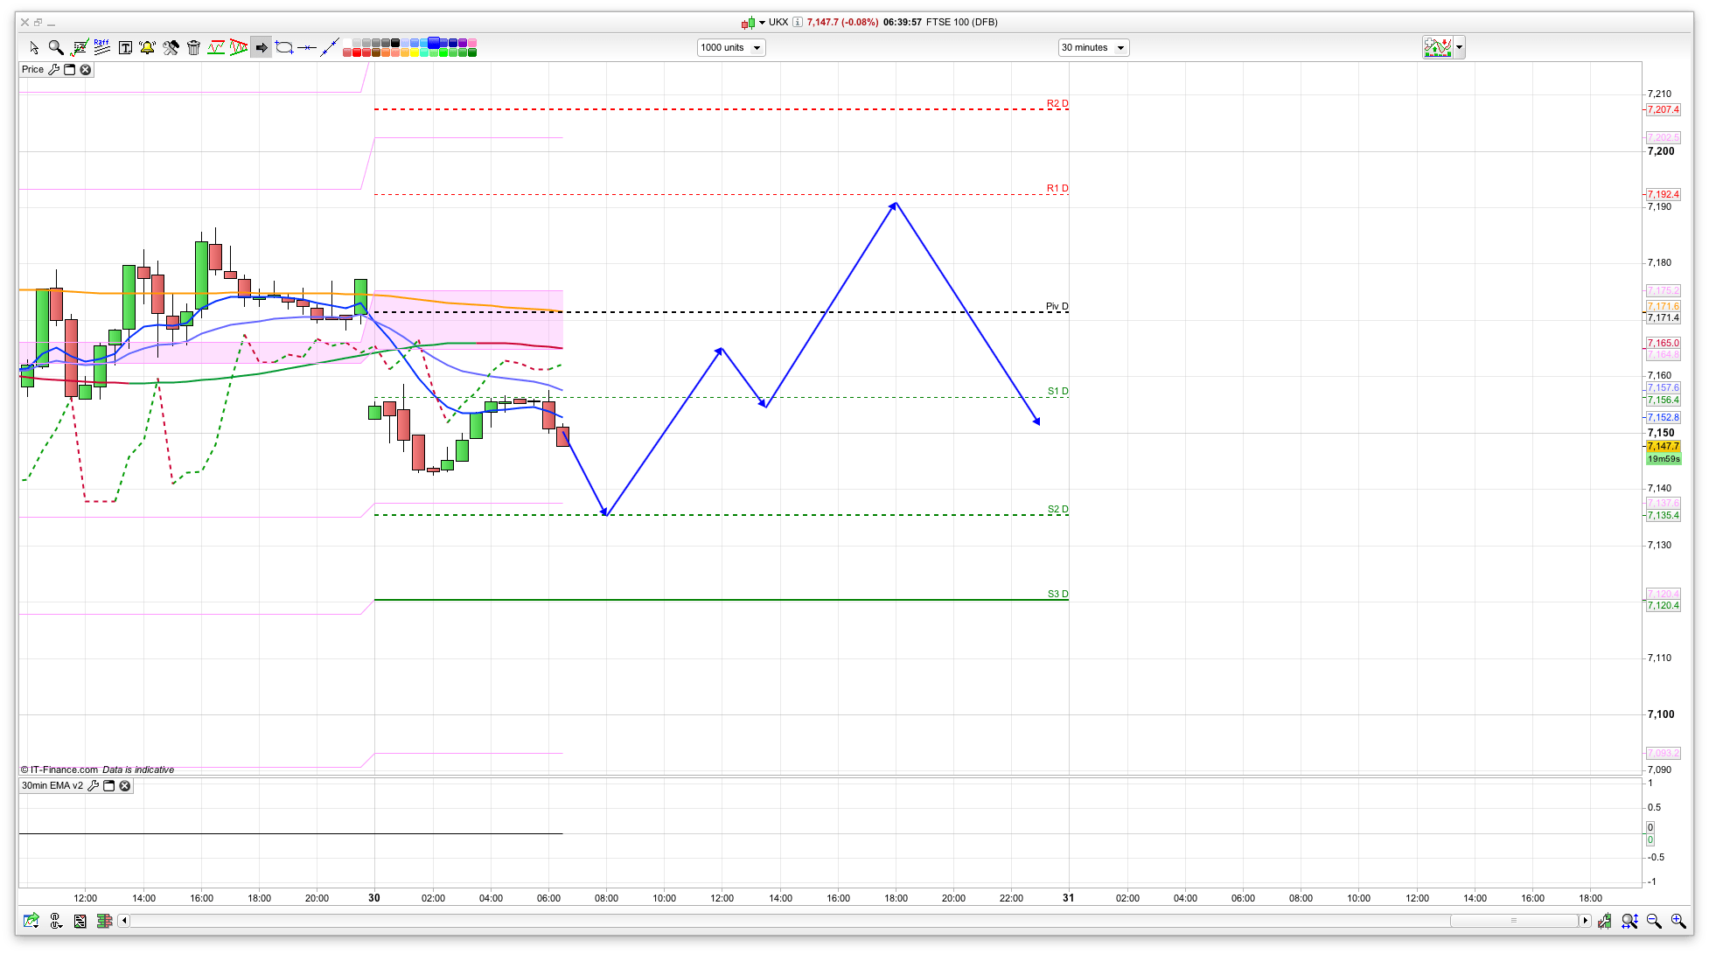Click the instrument info icon beside UKX
This screenshot has width=1709, height=954.
click(x=798, y=23)
